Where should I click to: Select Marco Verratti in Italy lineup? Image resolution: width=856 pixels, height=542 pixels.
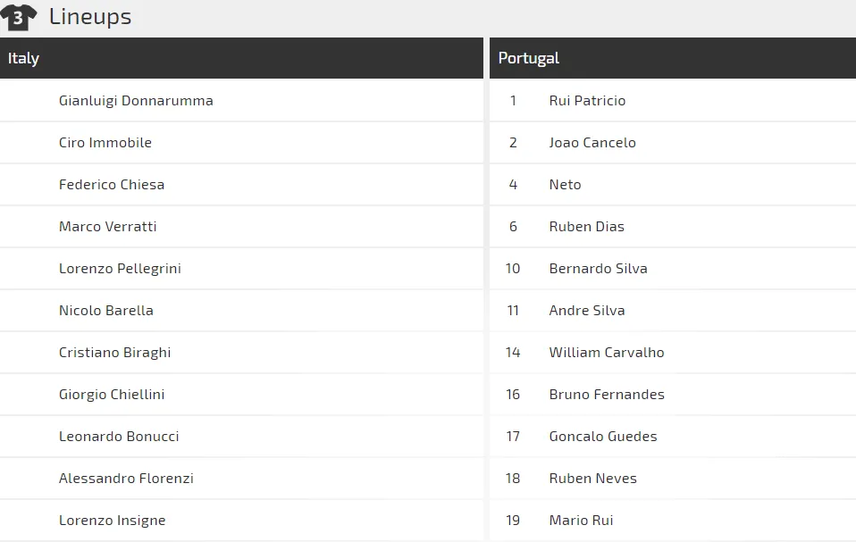coord(108,227)
